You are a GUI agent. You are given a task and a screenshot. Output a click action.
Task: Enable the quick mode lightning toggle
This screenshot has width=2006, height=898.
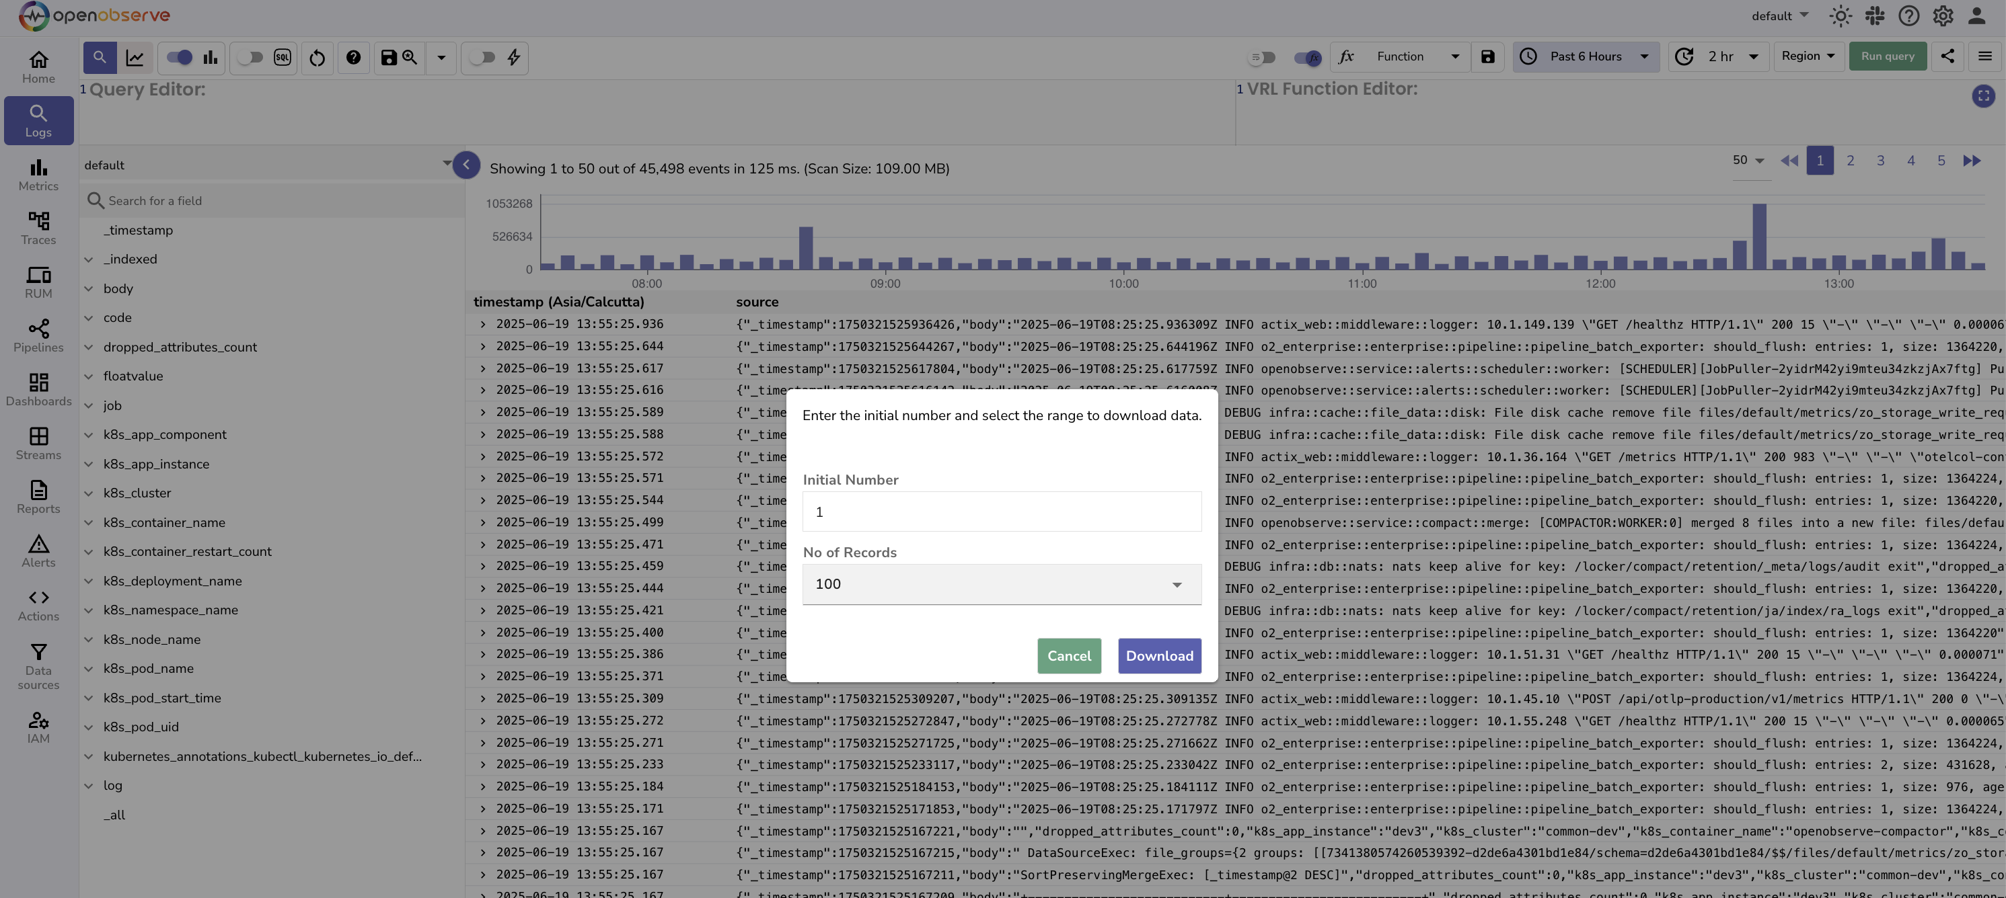click(483, 57)
